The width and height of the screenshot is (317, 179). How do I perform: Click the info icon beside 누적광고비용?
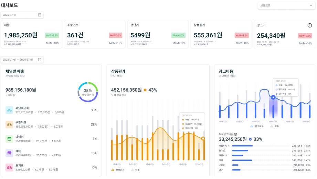[235, 134]
